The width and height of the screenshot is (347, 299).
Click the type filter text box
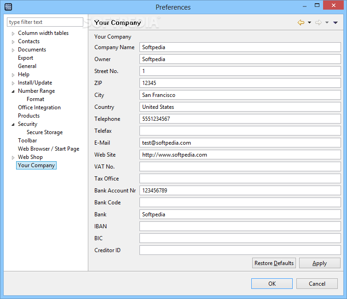(45, 22)
